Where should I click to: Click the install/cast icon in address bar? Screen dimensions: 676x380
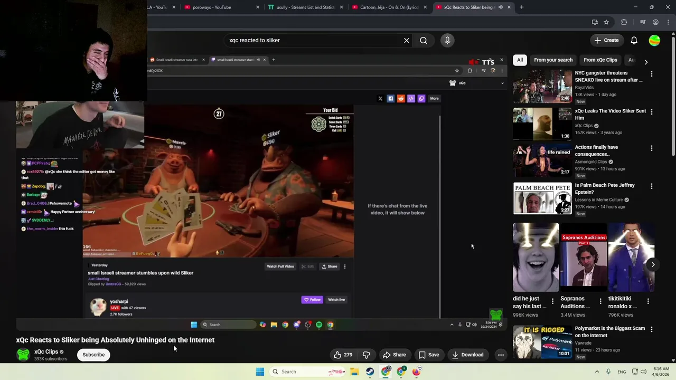[595, 22]
